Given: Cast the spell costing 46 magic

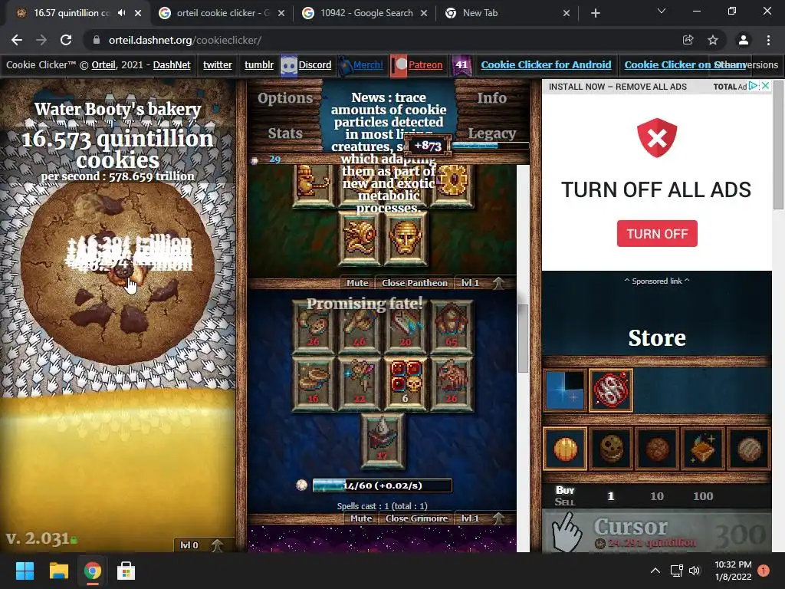Looking at the screenshot, I should coord(360,327).
